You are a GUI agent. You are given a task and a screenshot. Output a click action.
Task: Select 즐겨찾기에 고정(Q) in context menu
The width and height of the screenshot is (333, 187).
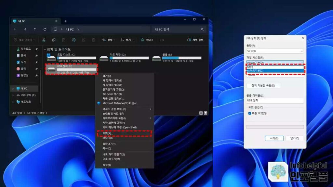point(125,90)
